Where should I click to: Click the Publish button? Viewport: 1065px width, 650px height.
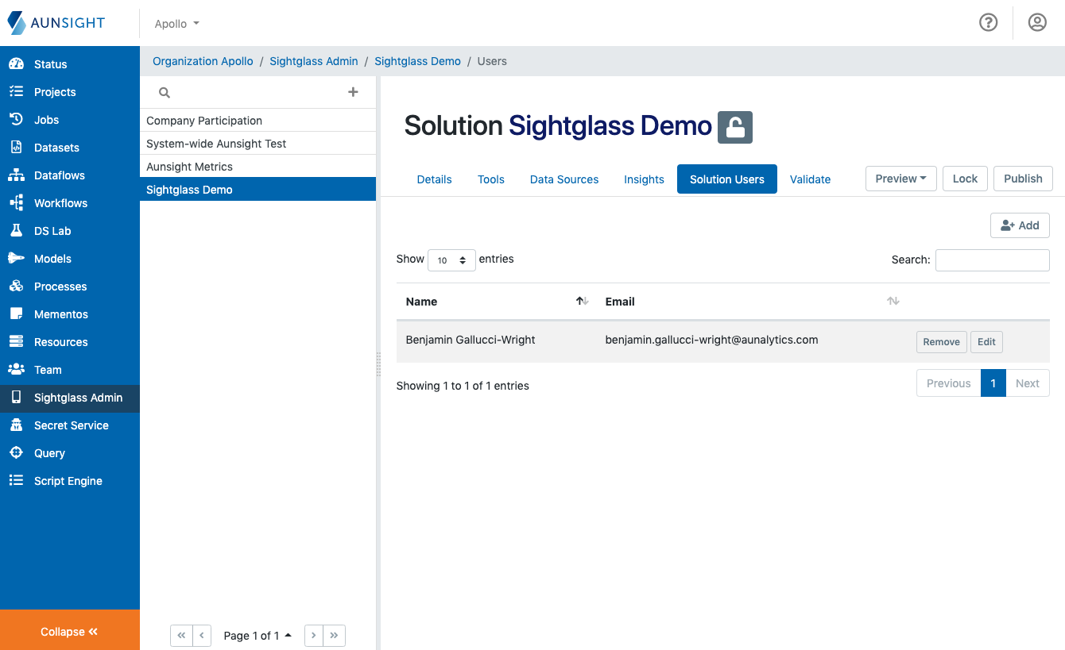coord(1023,179)
